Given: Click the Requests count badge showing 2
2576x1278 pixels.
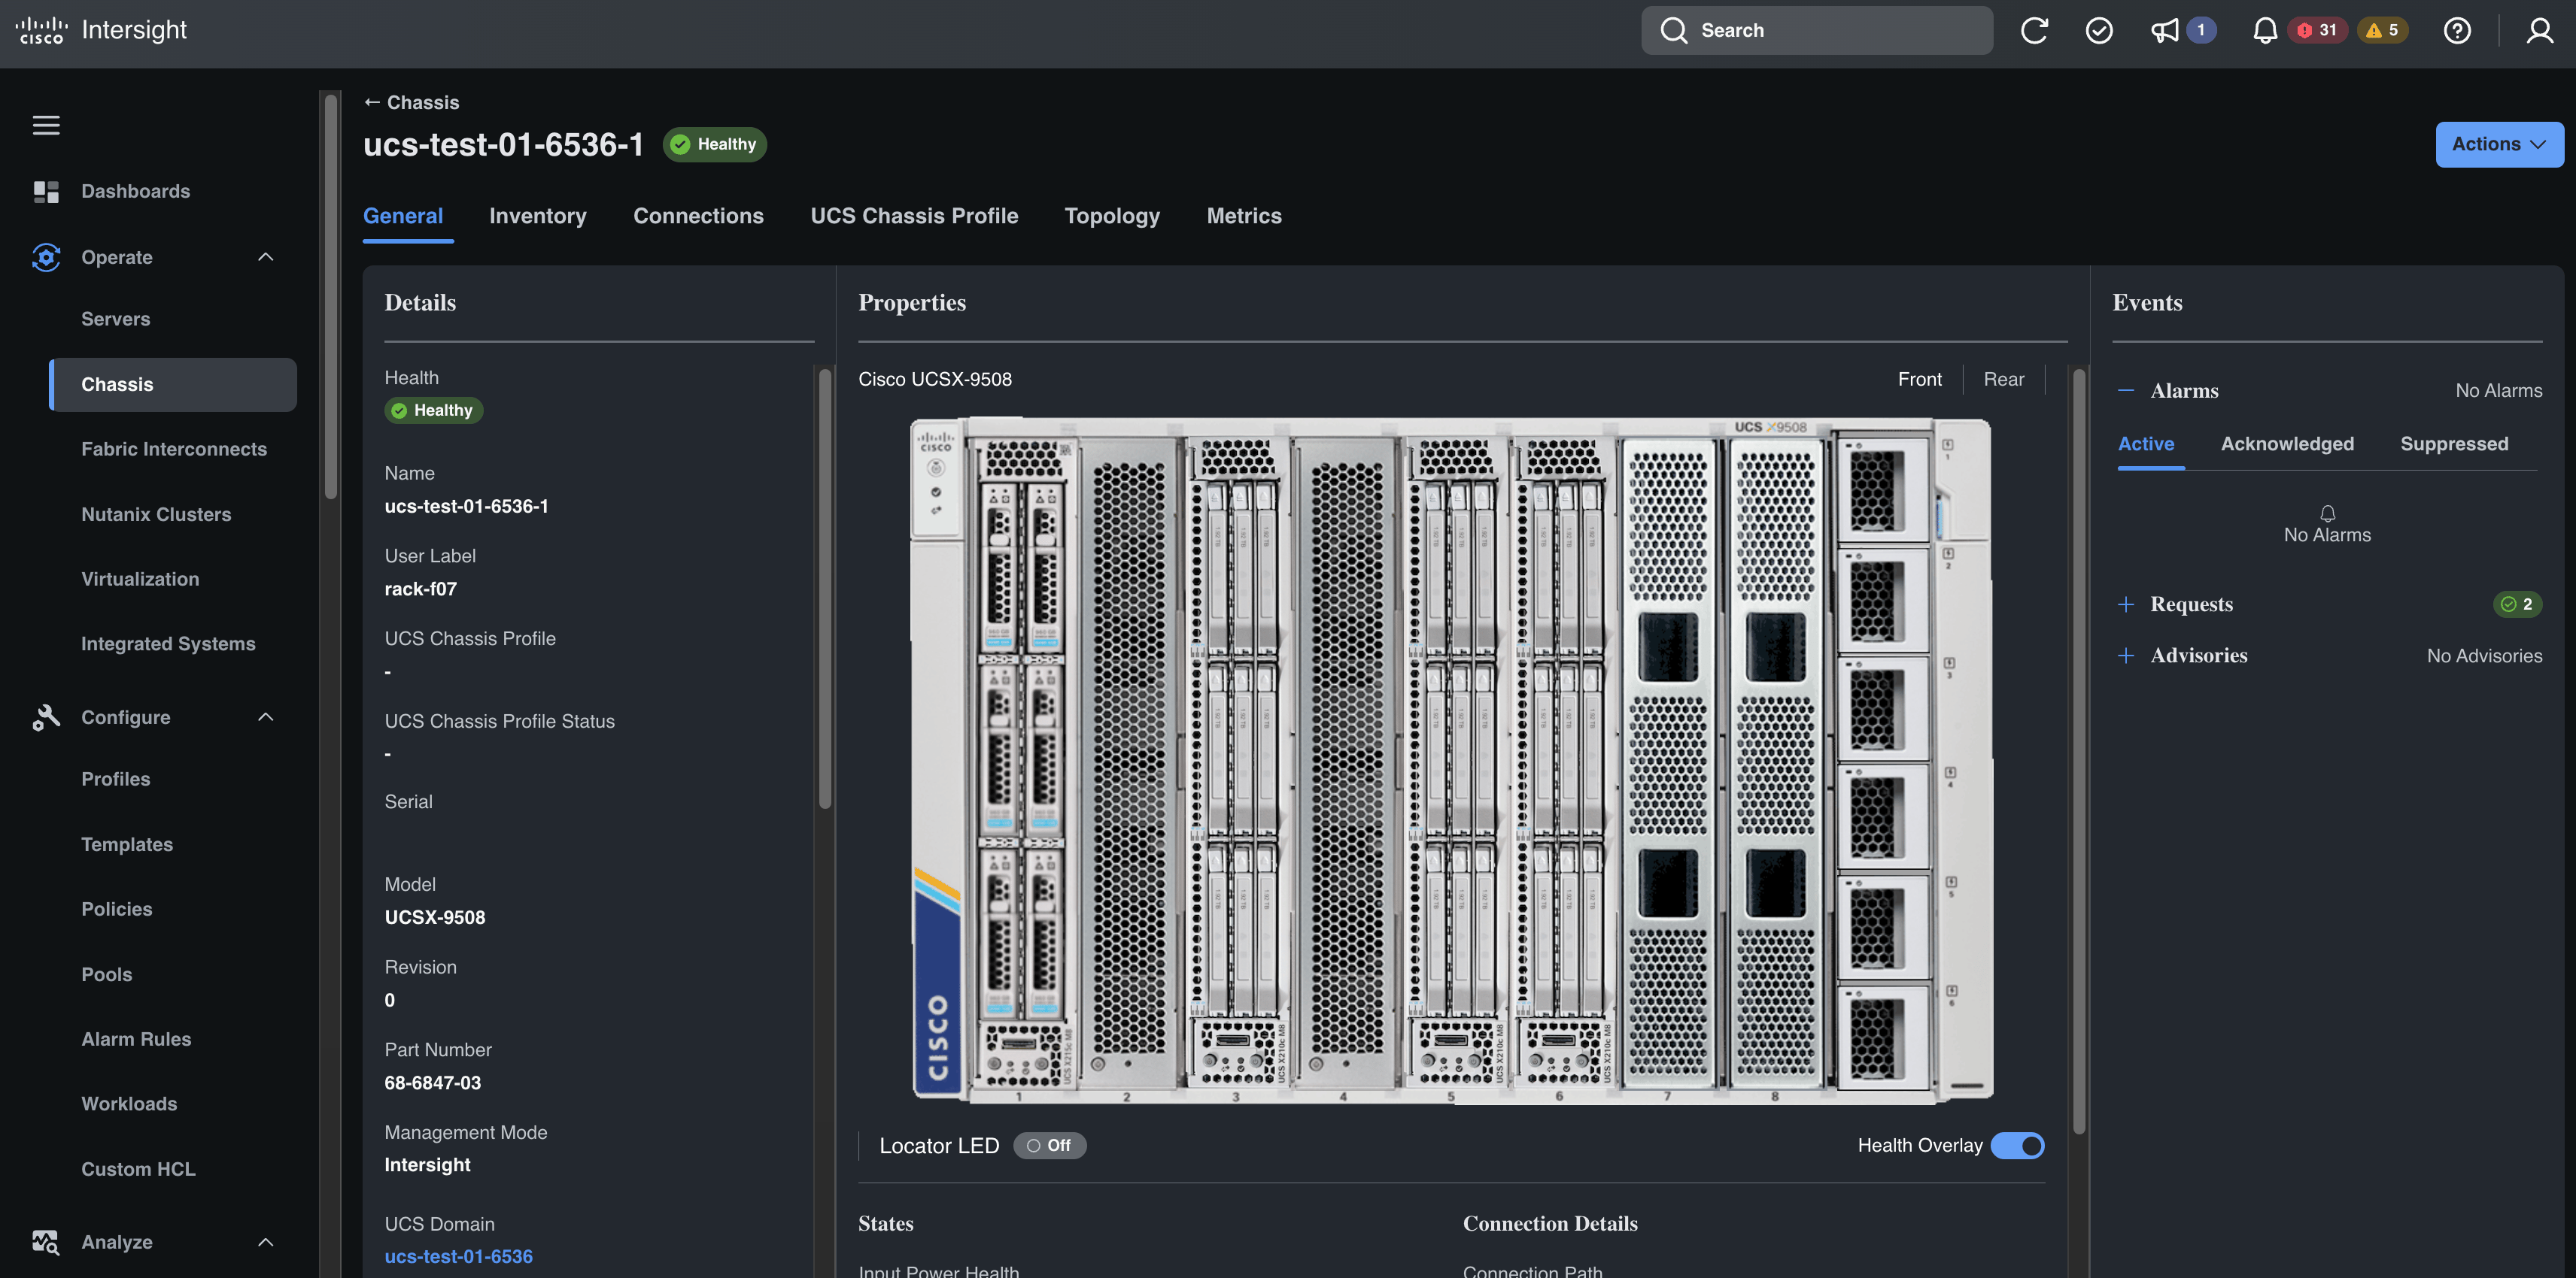Looking at the screenshot, I should point(2517,604).
